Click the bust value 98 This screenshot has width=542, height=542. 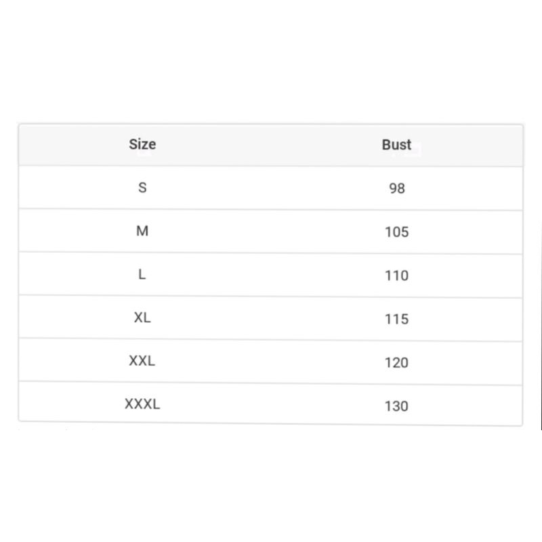(x=397, y=188)
